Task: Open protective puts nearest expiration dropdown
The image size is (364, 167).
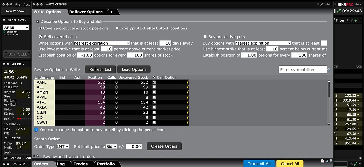Action: (x=263, y=43)
